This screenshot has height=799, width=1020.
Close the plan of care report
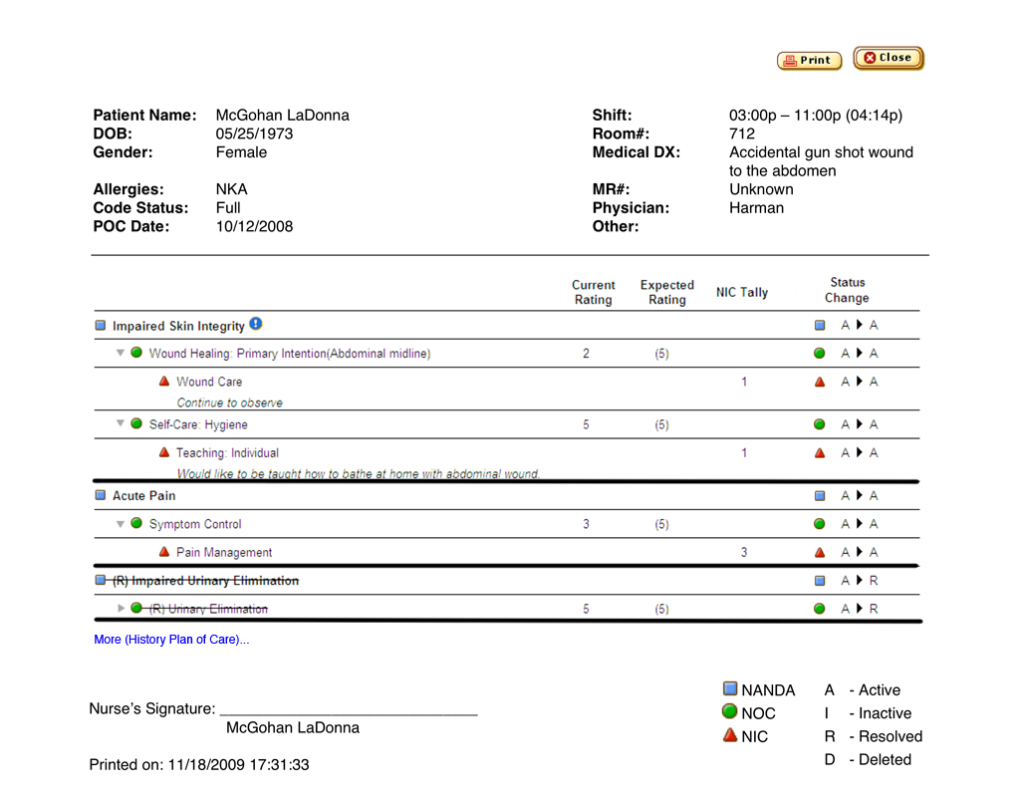pos(889,58)
